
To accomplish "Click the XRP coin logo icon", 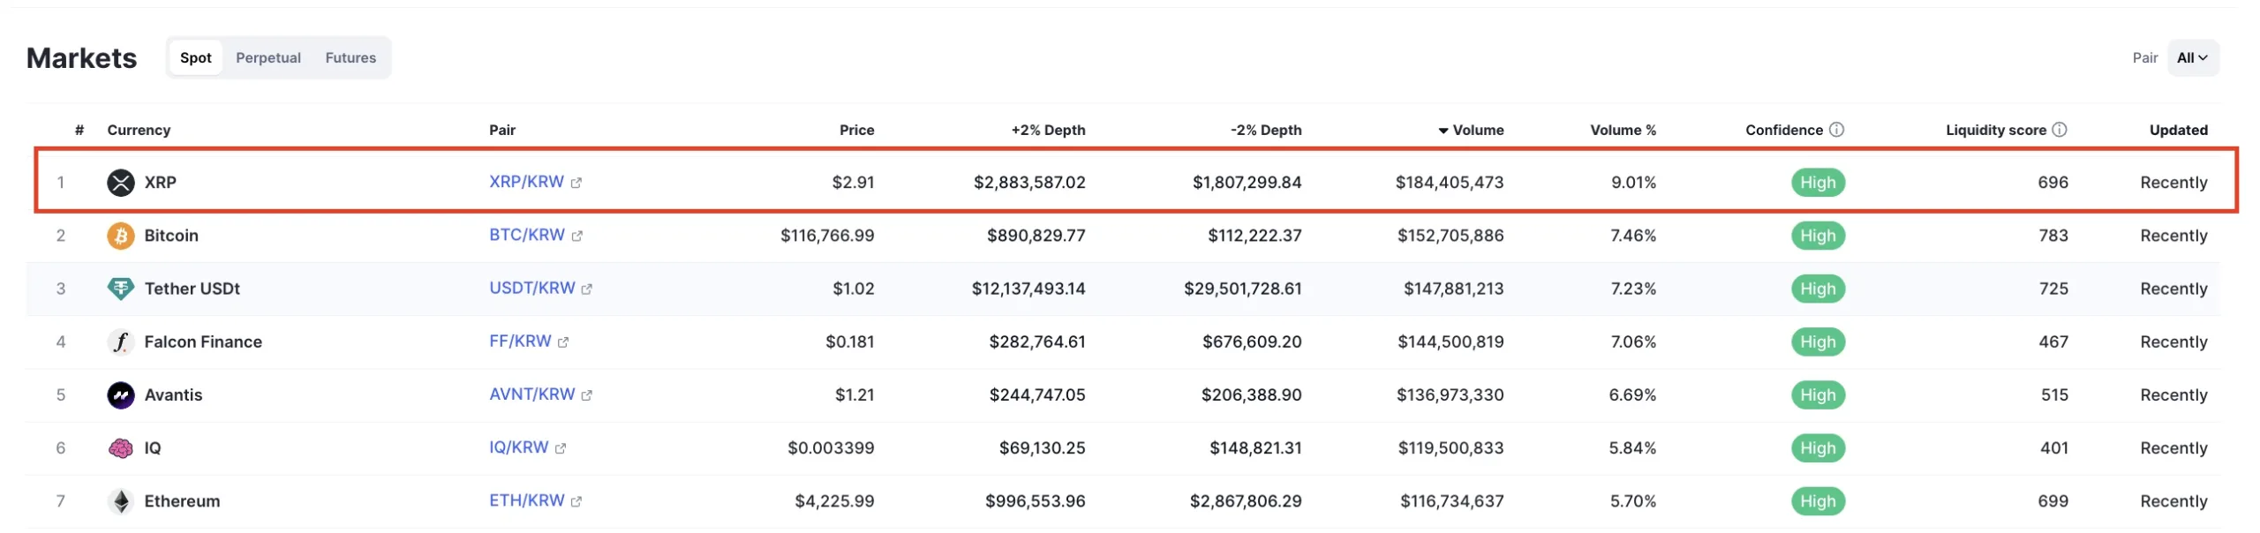I will pos(121,183).
